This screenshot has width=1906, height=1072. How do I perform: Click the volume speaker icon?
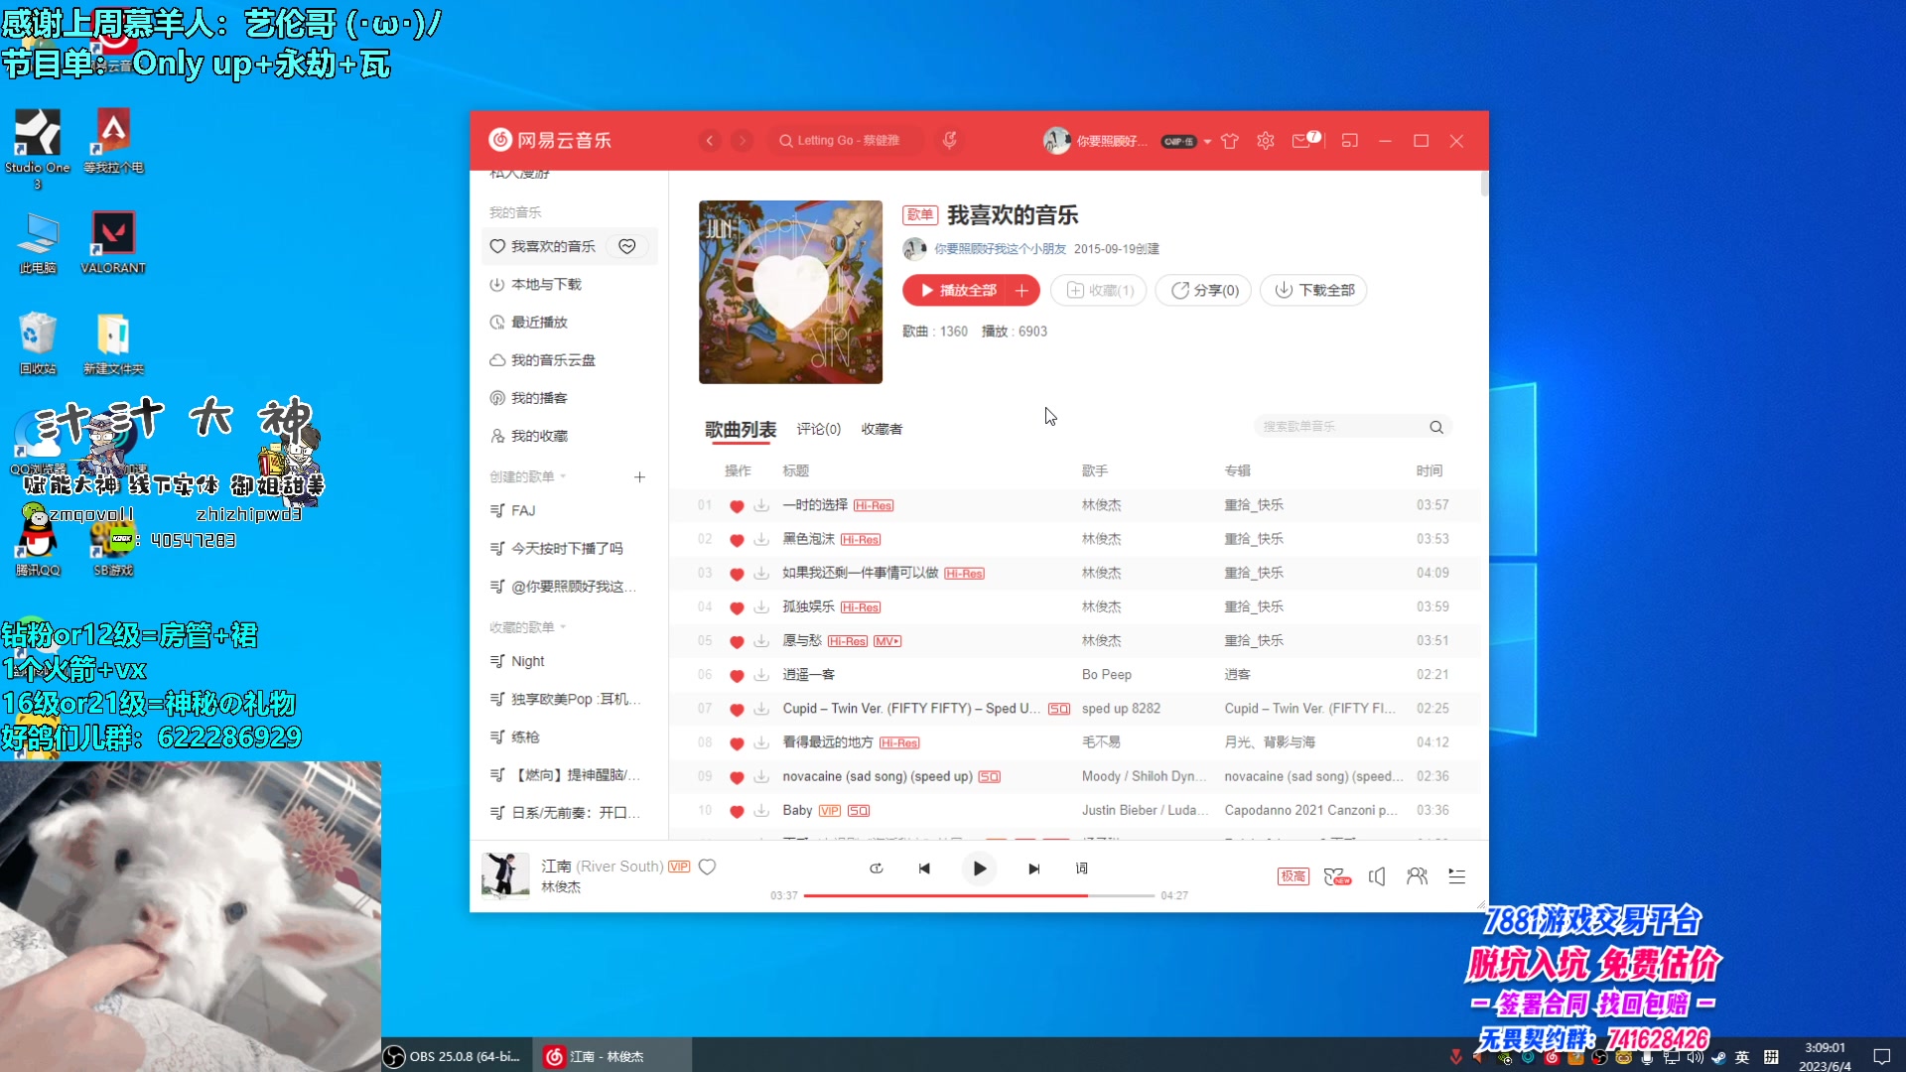[1377, 876]
